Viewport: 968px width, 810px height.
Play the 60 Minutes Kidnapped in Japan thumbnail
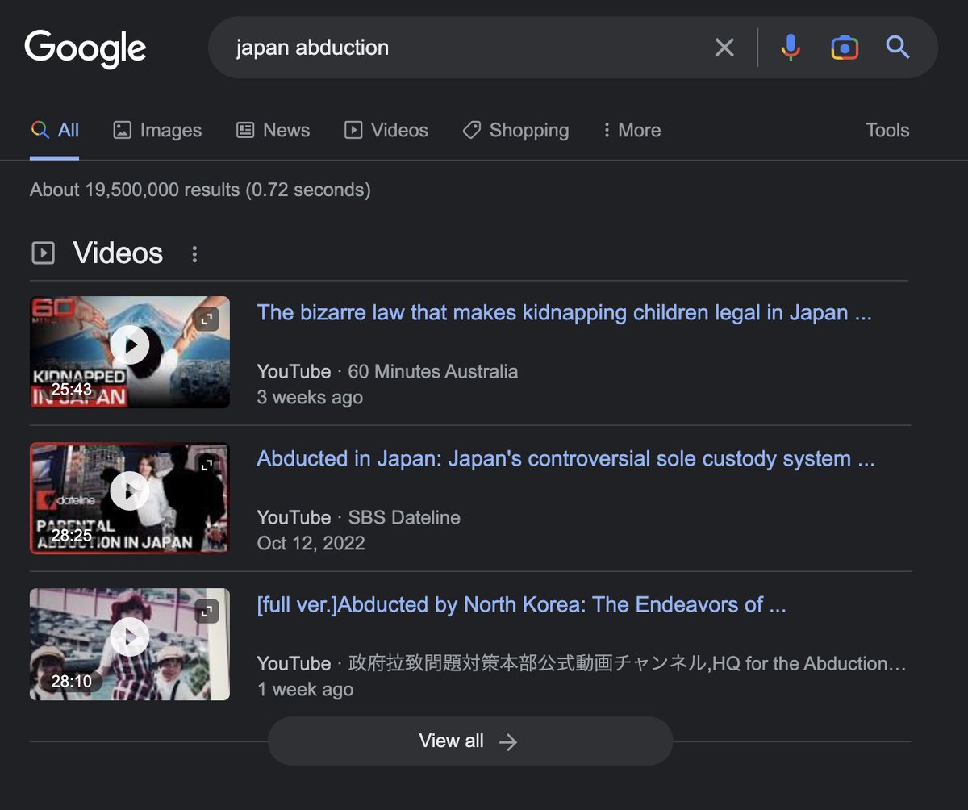130,345
